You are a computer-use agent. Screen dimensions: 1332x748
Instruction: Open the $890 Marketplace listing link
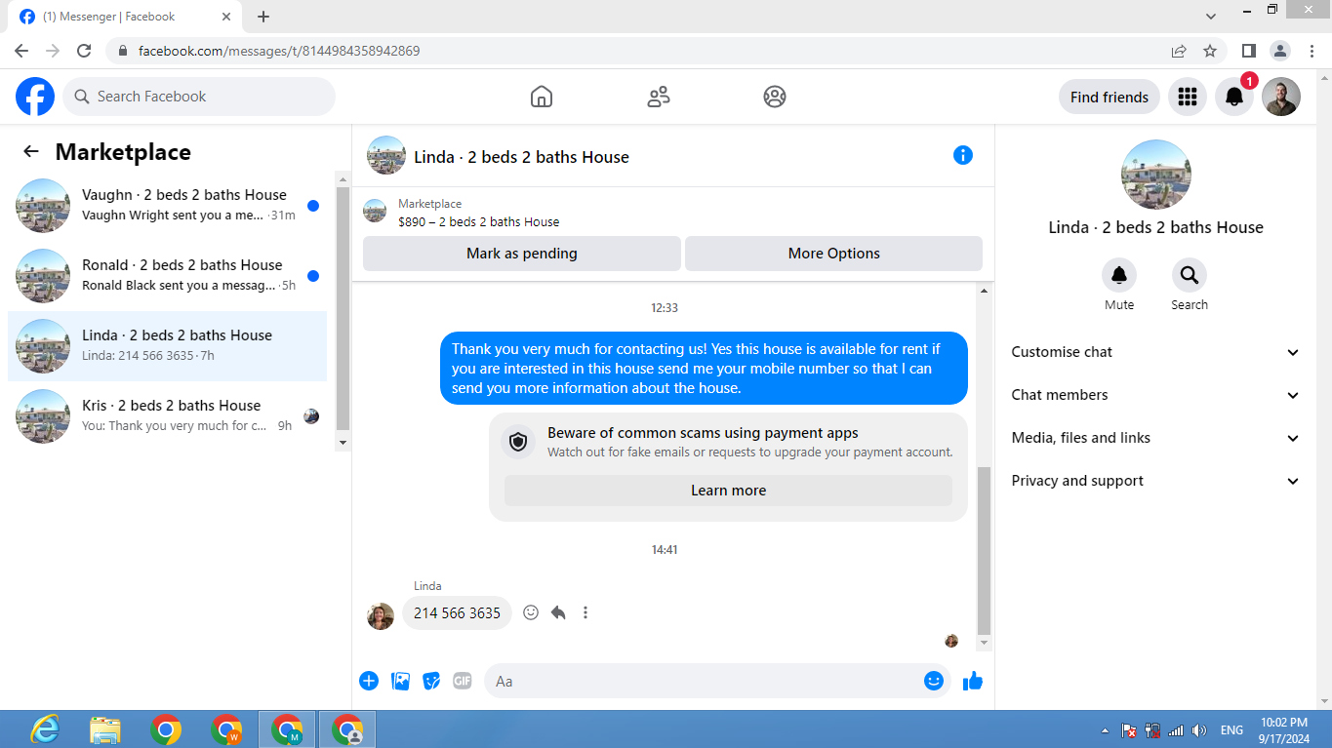pyautogui.click(x=479, y=221)
